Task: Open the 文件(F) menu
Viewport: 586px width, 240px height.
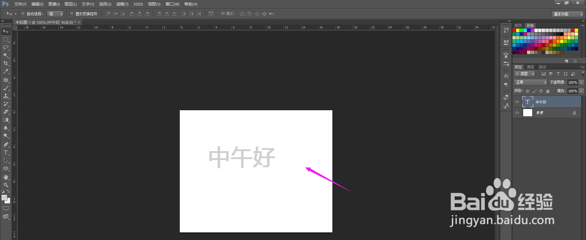Action: click(20, 4)
